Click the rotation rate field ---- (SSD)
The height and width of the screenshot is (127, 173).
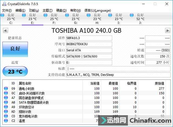tap(158, 50)
